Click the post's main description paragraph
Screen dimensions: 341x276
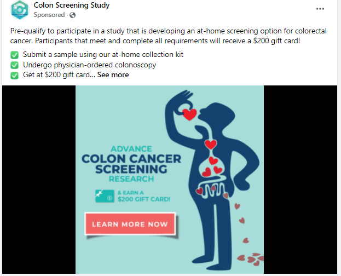click(x=169, y=36)
